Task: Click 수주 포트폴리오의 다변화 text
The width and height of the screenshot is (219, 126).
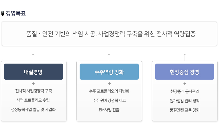Action: tap(109, 91)
